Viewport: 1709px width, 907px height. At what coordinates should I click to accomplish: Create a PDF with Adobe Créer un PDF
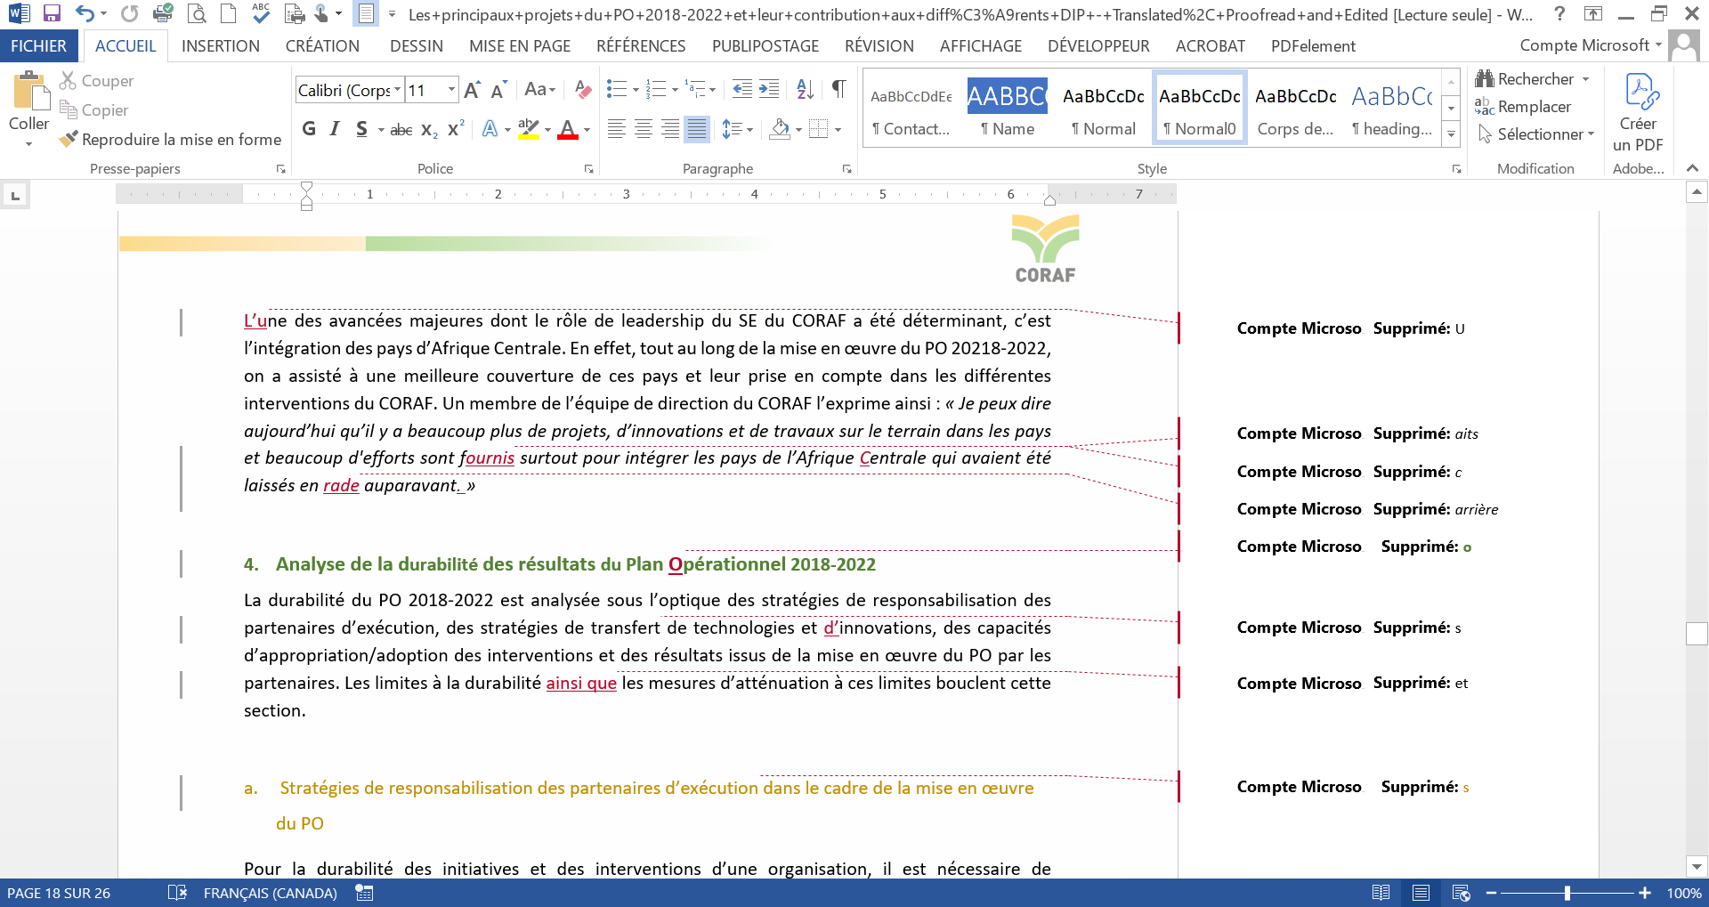click(1638, 114)
